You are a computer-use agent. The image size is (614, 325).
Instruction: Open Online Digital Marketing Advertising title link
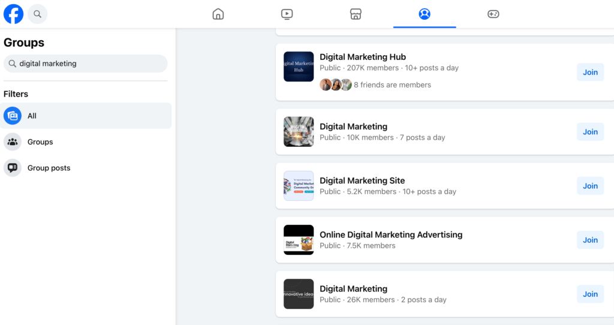(x=391, y=234)
